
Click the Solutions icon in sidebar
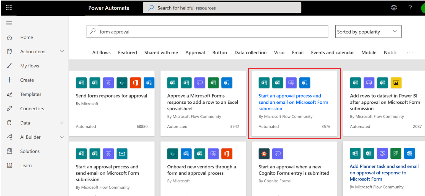9,151
